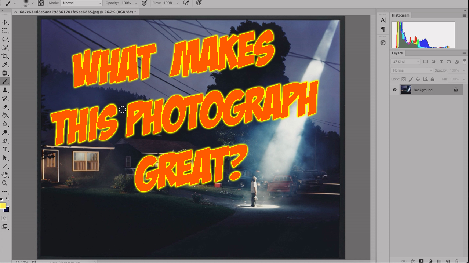469x263 pixels.
Task: Hide the Background layer with eye icon
Action: pos(395,90)
